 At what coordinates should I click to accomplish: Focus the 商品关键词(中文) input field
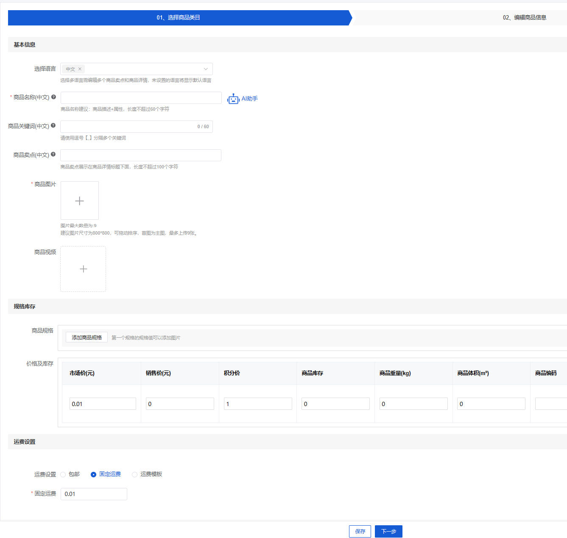coord(137,126)
